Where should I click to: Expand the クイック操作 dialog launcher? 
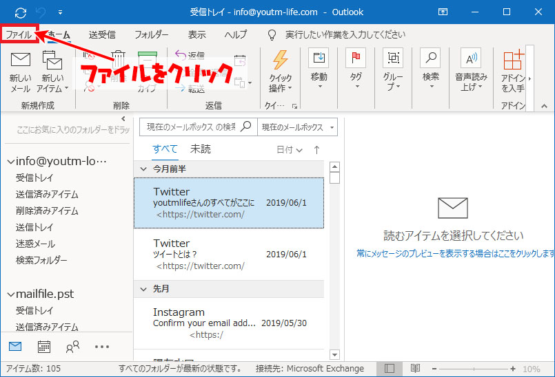[x=294, y=106]
